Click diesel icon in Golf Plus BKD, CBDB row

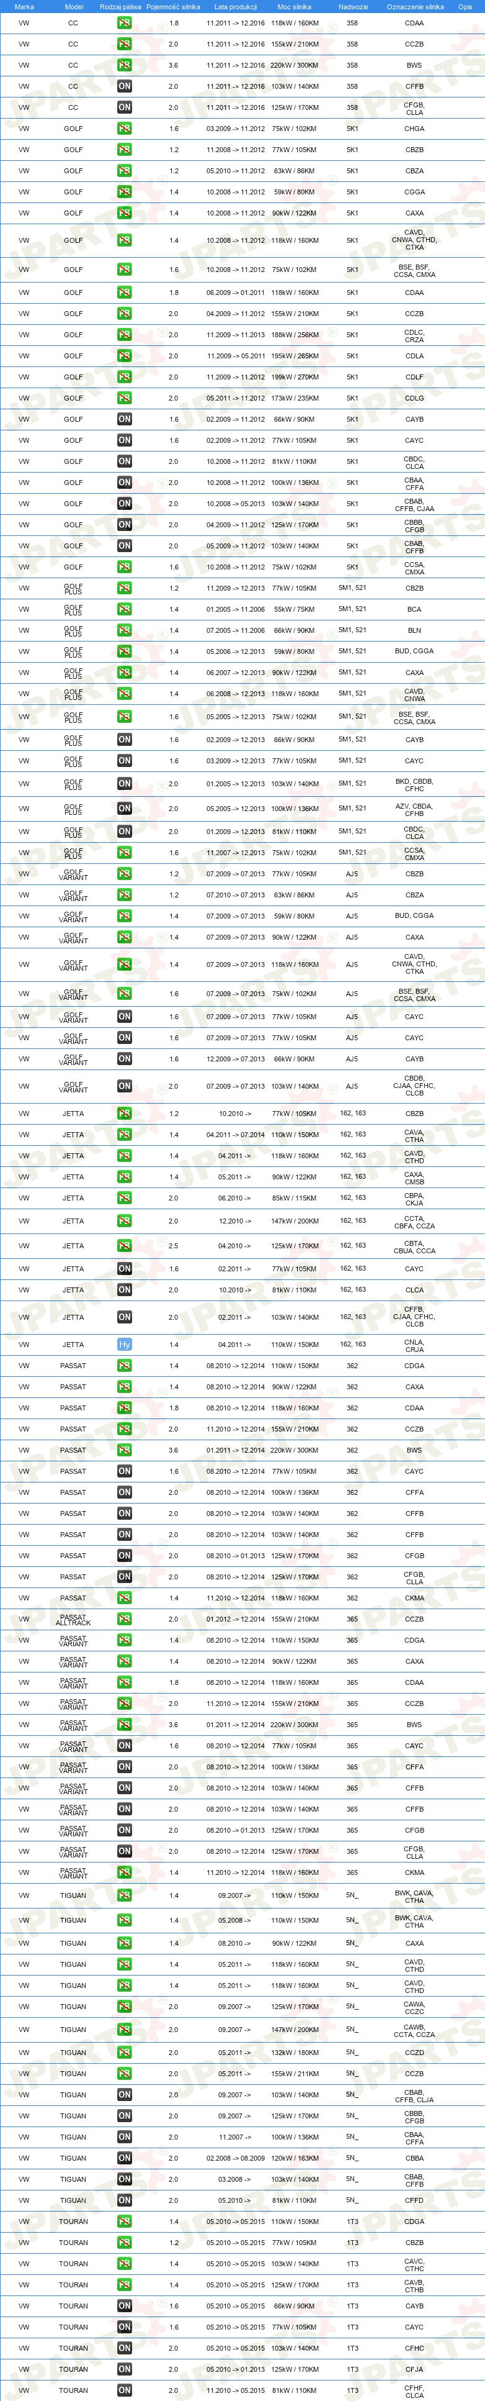coord(125,784)
